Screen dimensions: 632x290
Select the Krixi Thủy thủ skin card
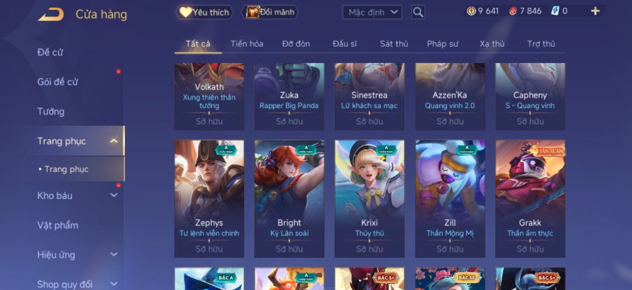pyautogui.click(x=370, y=199)
